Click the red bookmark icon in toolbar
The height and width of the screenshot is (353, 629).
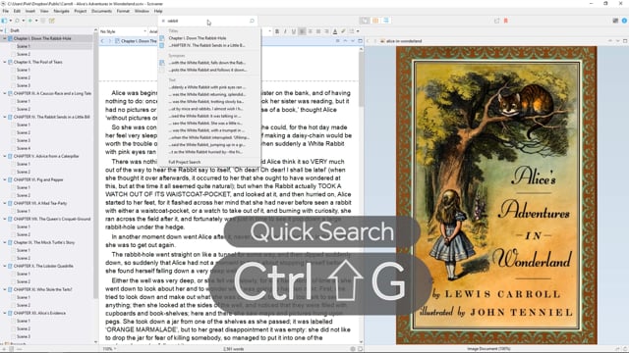click(506, 21)
